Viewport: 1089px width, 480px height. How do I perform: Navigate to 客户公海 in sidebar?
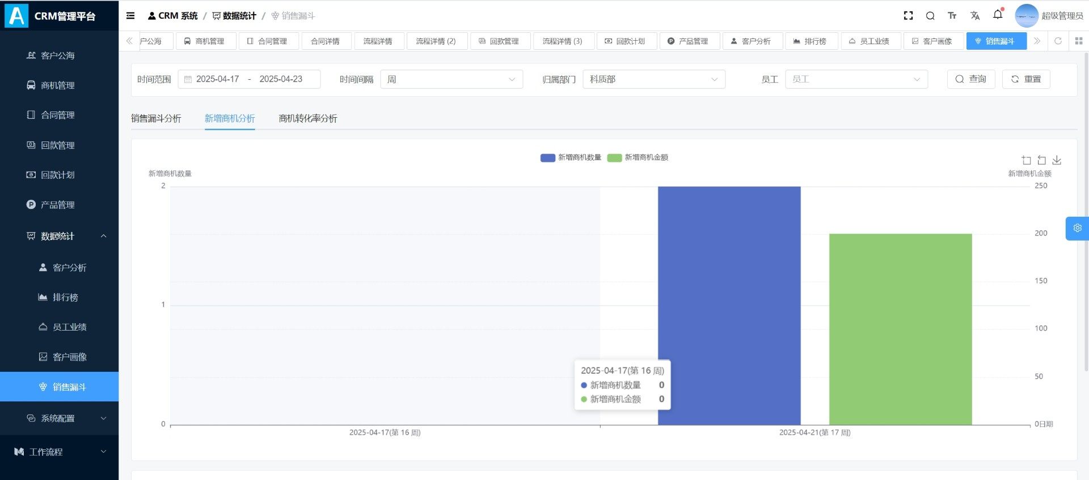tap(60, 55)
